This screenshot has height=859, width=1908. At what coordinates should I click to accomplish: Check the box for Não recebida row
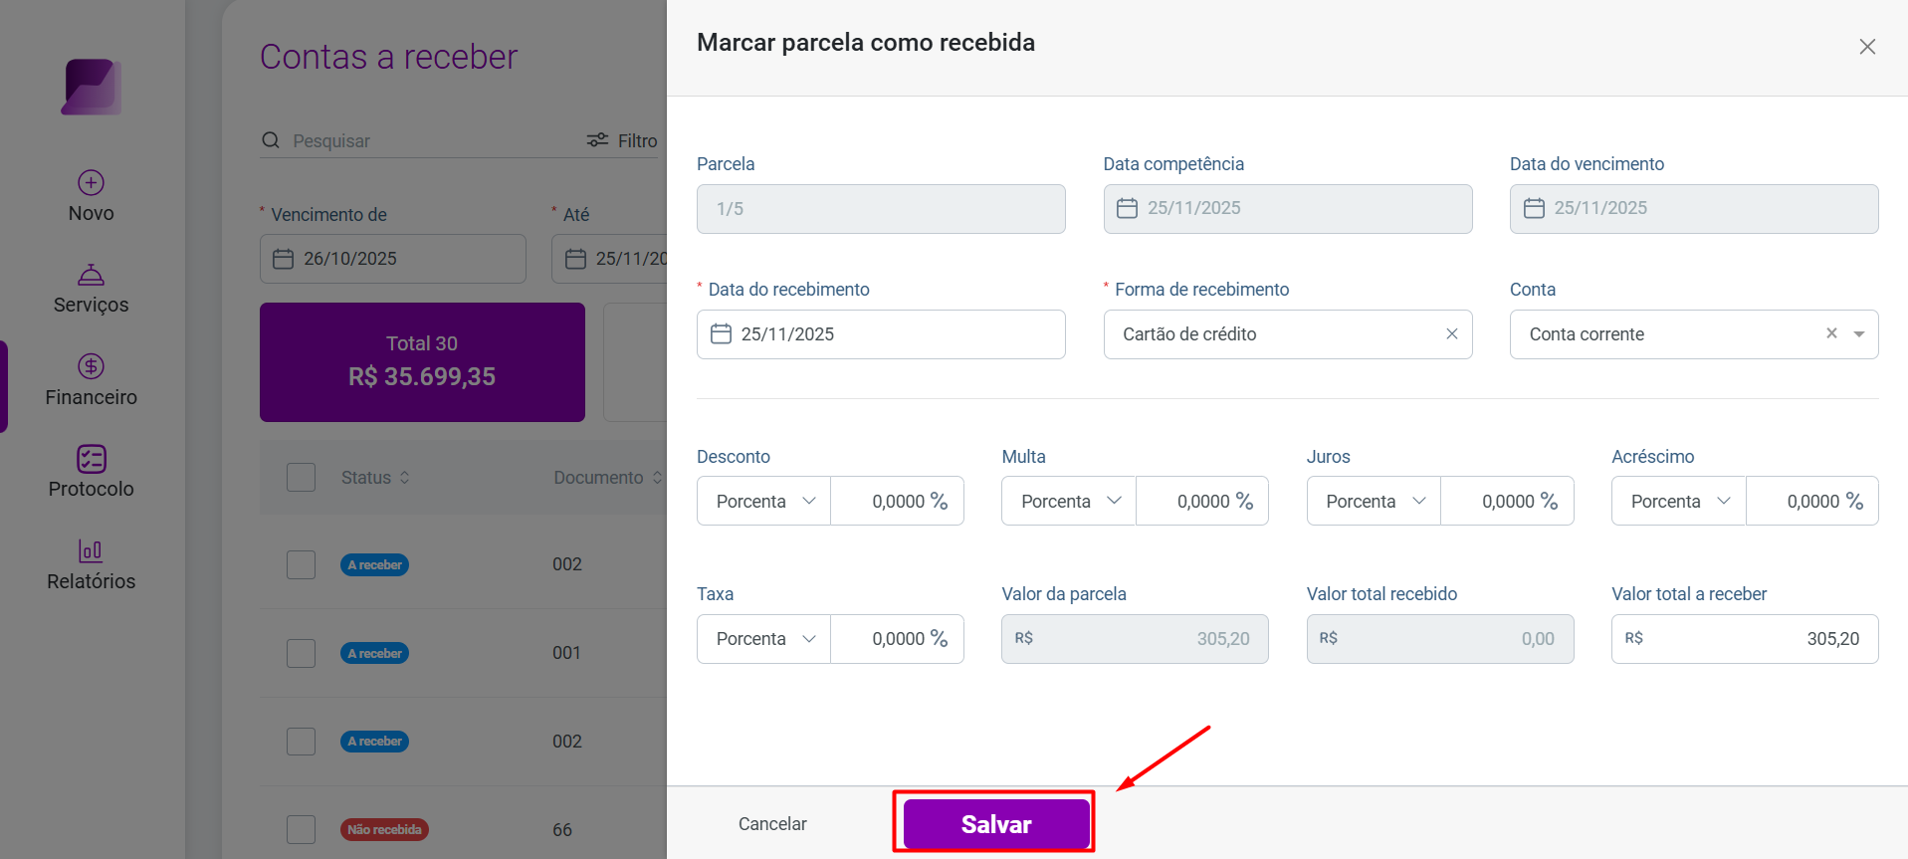pyautogui.click(x=301, y=829)
